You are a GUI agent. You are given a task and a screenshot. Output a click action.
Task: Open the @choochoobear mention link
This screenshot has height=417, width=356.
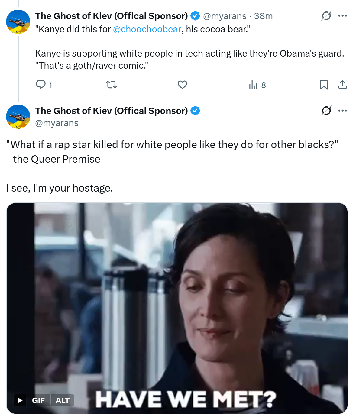[x=147, y=29]
